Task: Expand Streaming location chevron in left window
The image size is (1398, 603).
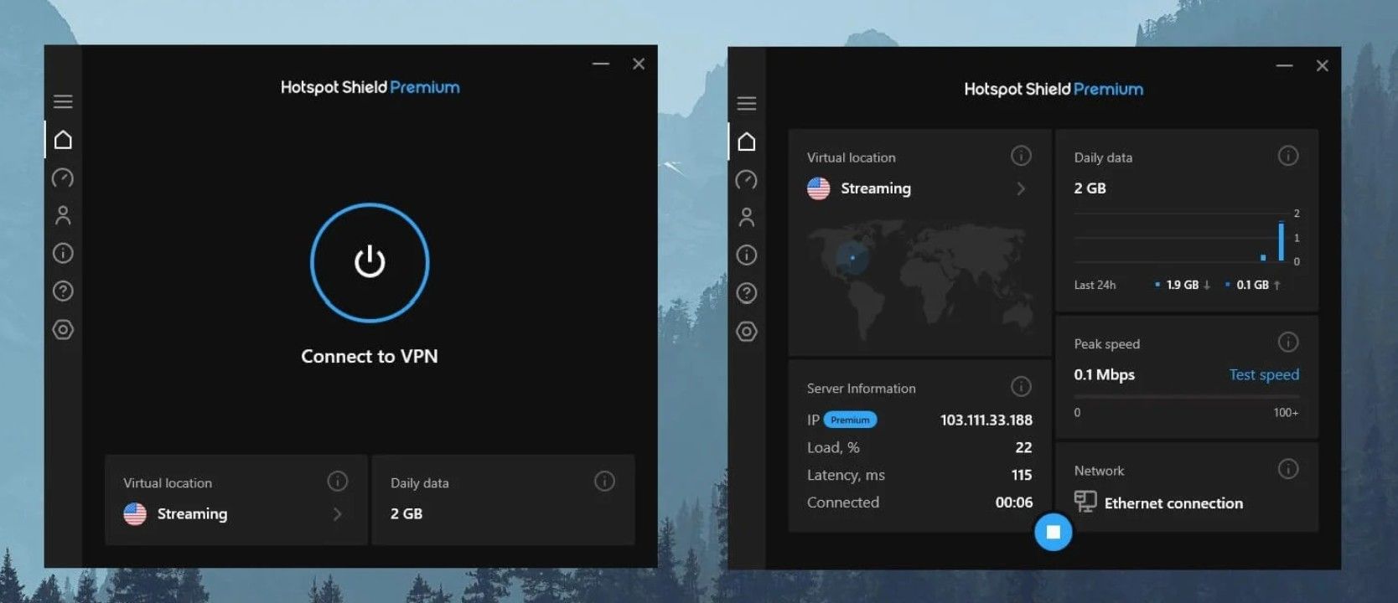Action: (x=337, y=514)
